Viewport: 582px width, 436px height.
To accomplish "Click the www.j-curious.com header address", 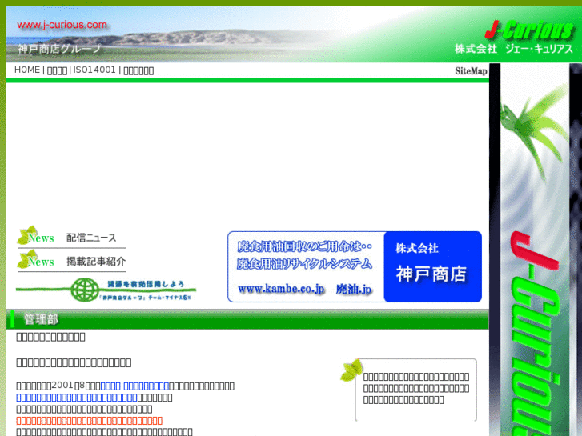I will click(x=62, y=25).
